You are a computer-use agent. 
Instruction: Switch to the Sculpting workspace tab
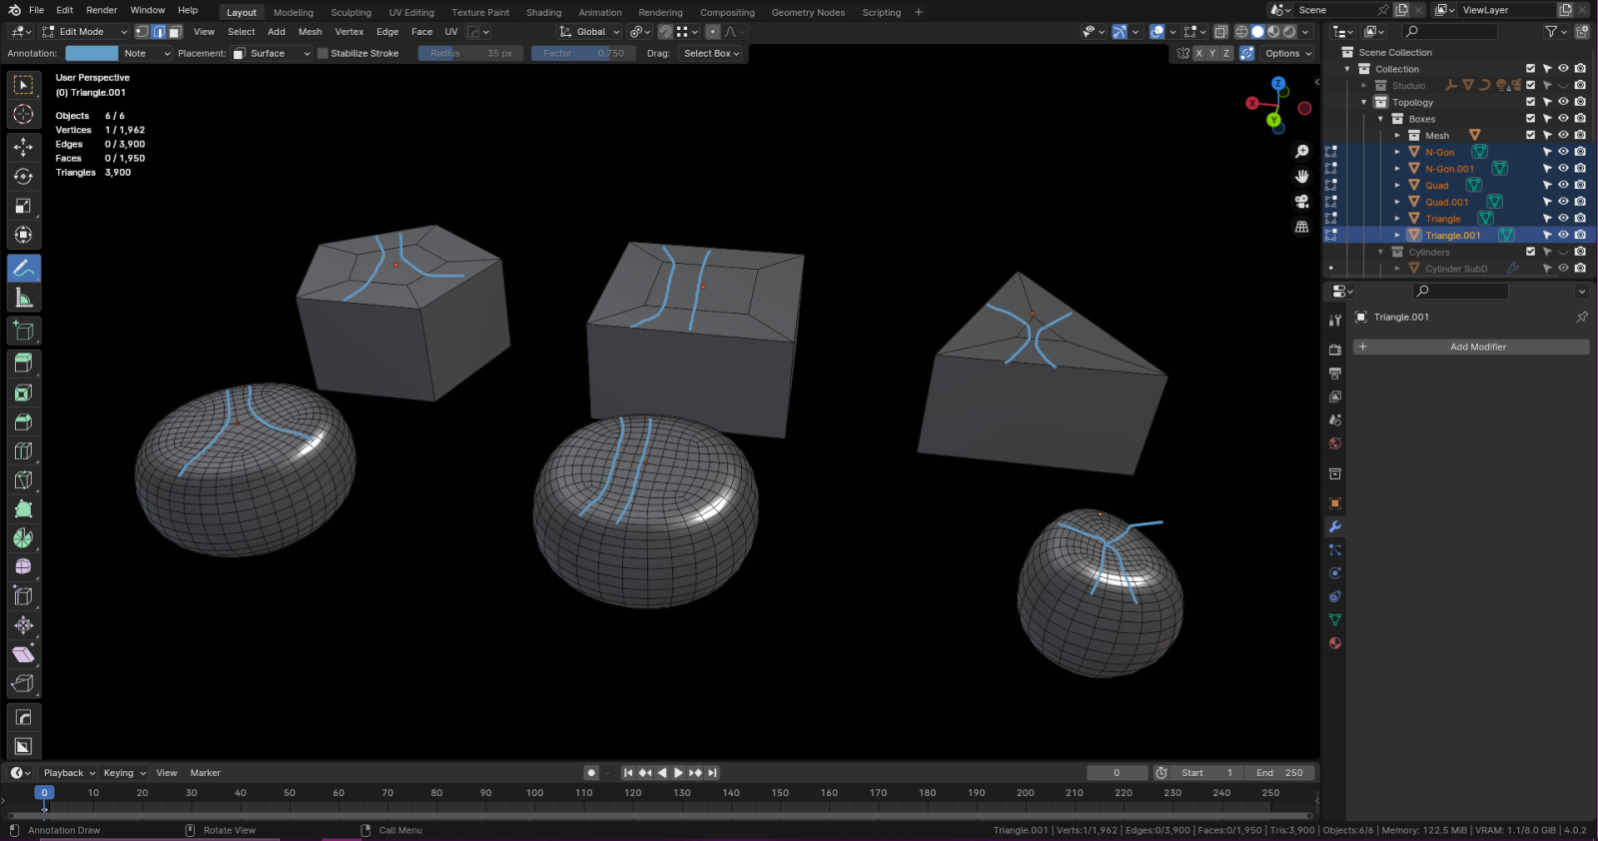[351, 12]
